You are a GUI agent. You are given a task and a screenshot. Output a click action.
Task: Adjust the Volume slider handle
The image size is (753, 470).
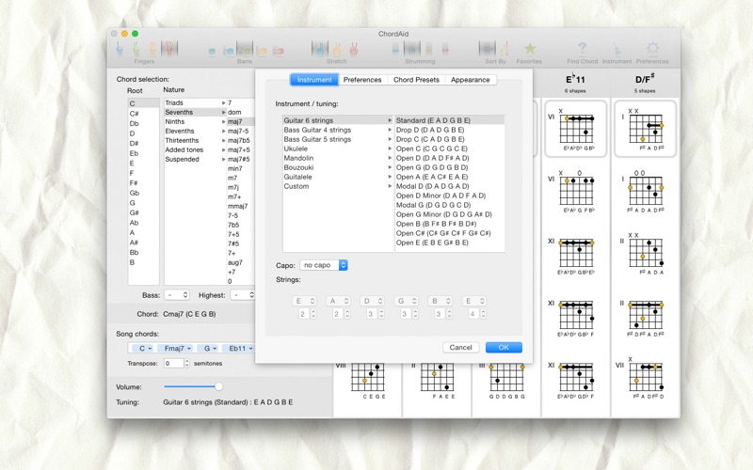pyautogui.click(x=218, y=386)
